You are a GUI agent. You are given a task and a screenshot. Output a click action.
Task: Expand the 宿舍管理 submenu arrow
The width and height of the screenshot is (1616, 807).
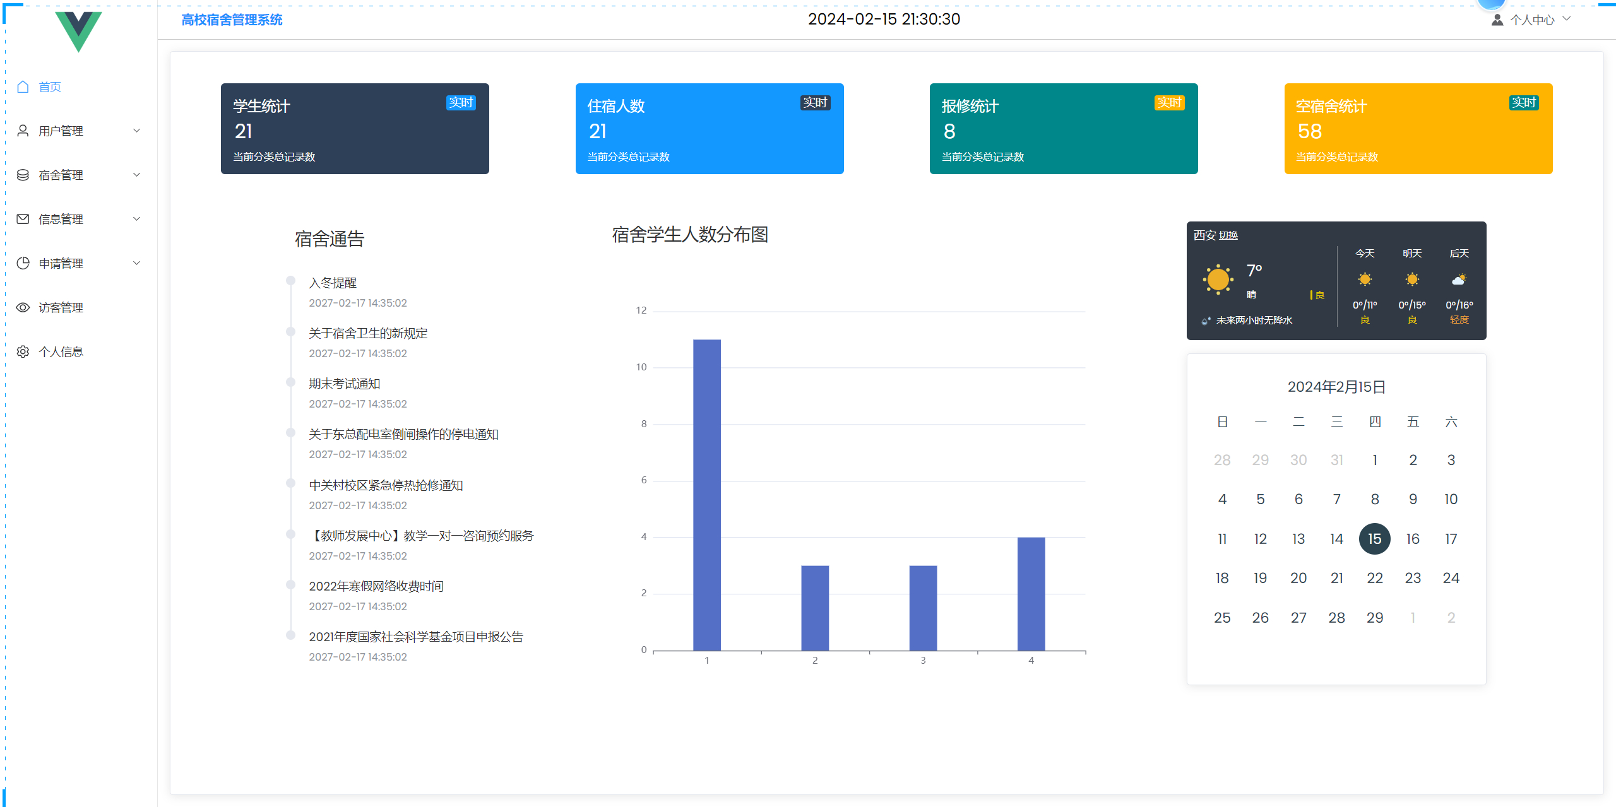click(136, 175)
